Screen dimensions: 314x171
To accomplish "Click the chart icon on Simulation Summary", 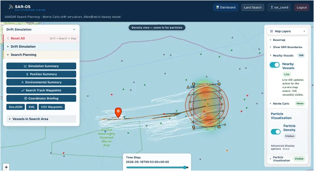I will click(25, 66).
